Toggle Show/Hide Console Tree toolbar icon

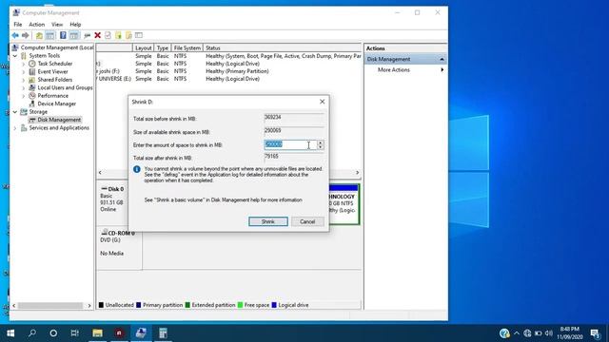50,35
